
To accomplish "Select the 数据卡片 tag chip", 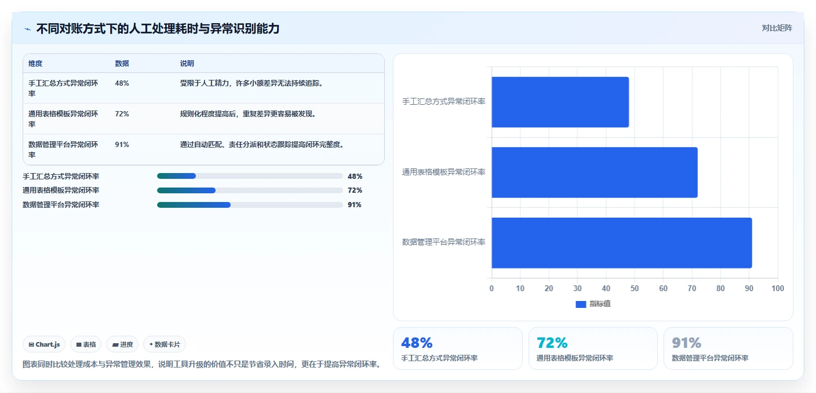I will (x=165, y=344).
